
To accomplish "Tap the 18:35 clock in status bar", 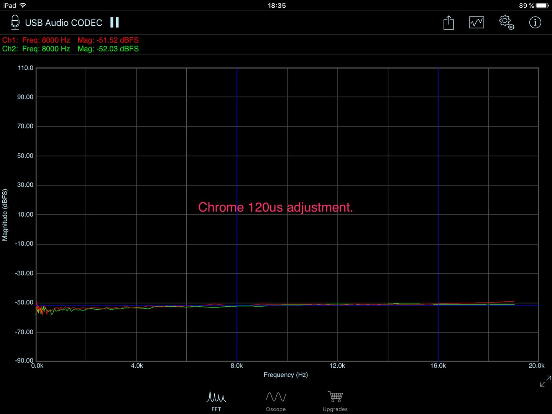I will pyautogui.click(x=277, y=5).
